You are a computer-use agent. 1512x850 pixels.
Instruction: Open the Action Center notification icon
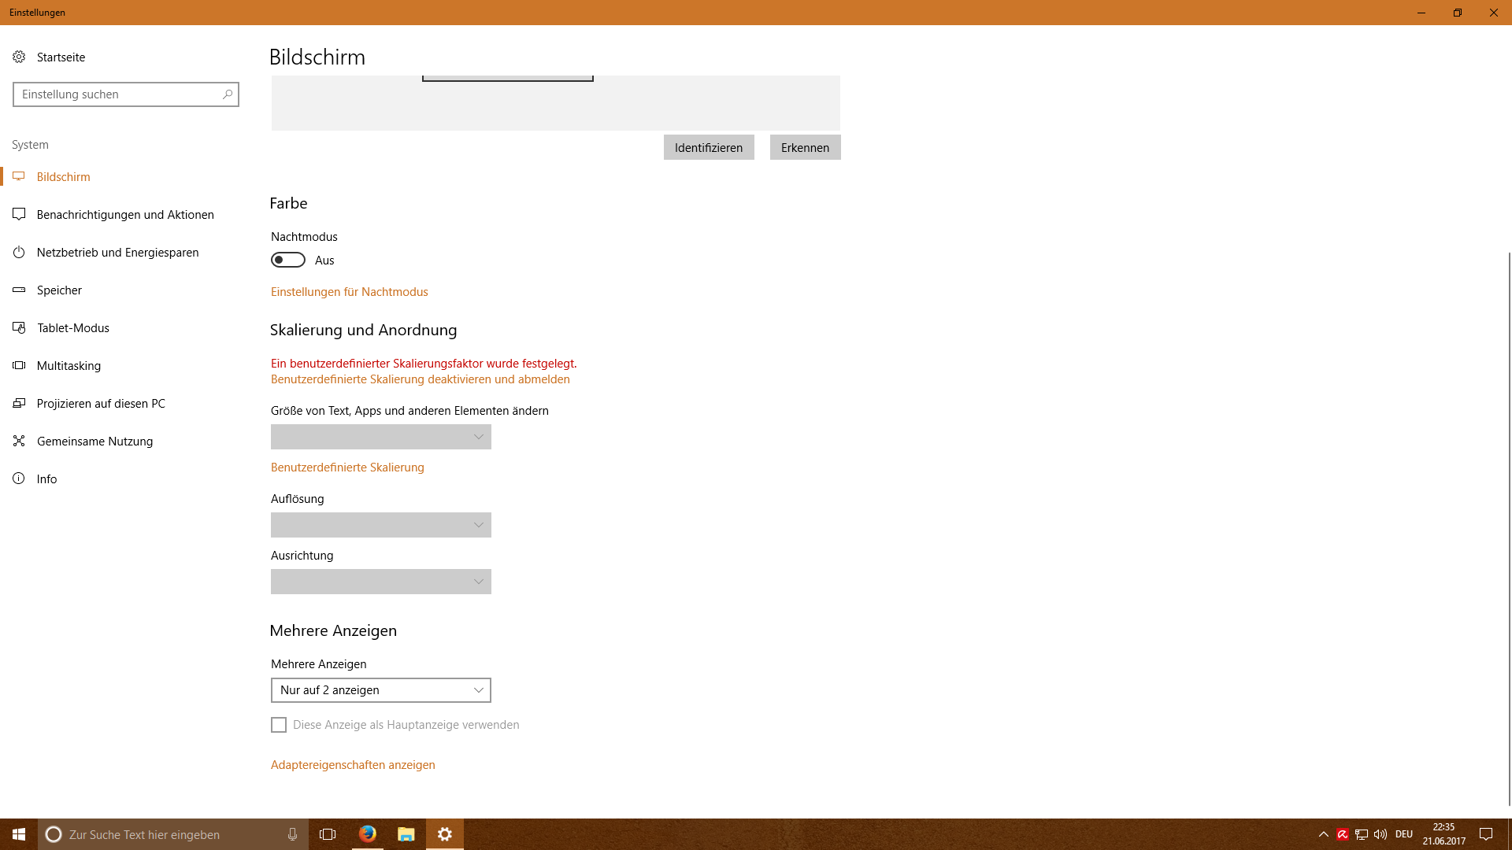(x=1486, y=834)
